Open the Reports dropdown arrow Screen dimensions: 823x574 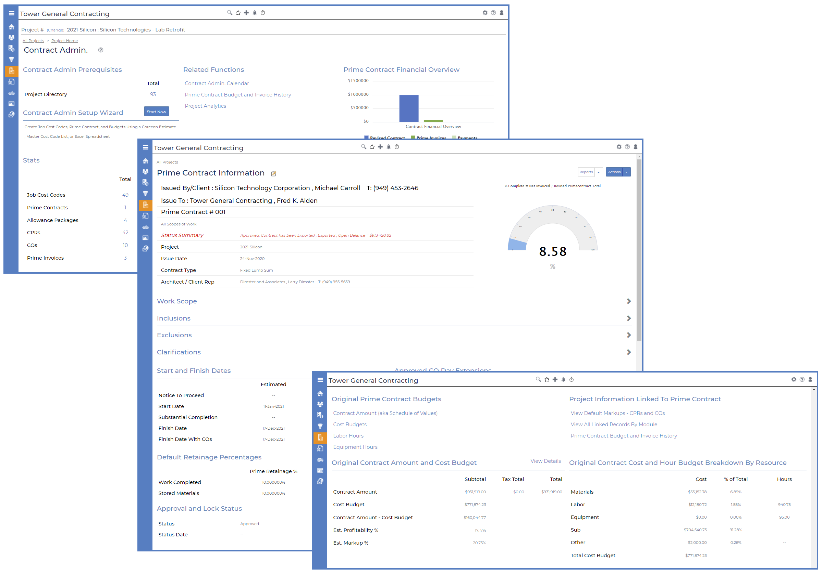click(599, 172)
